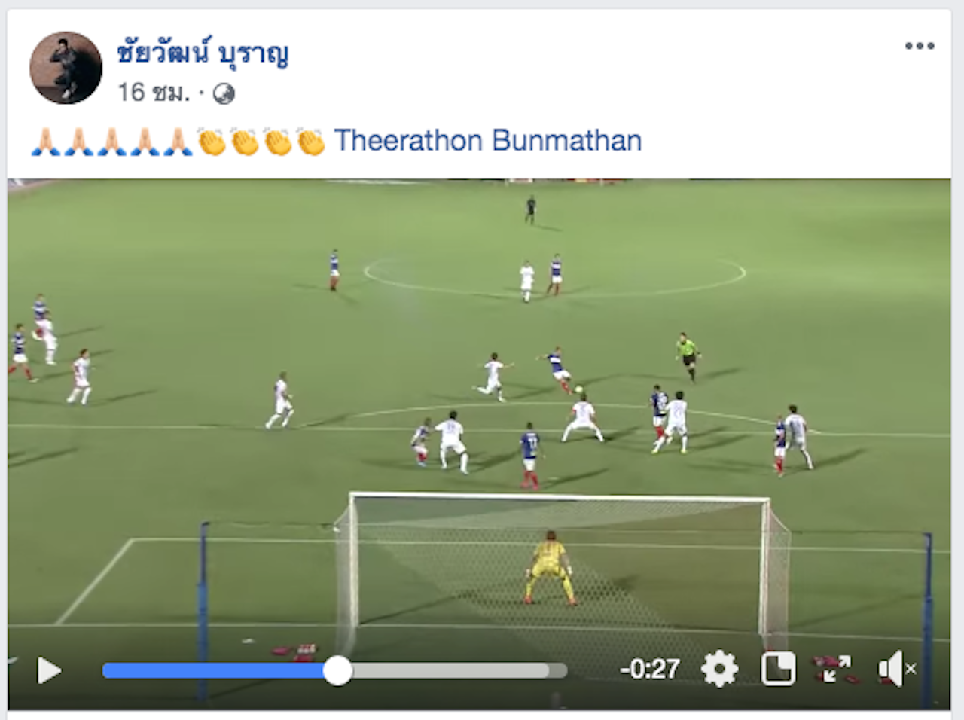The width and height of the screenshot is (964, 720).
Task: Open the 16 ชม. post timestamp
Action: (x=154, y=93)
